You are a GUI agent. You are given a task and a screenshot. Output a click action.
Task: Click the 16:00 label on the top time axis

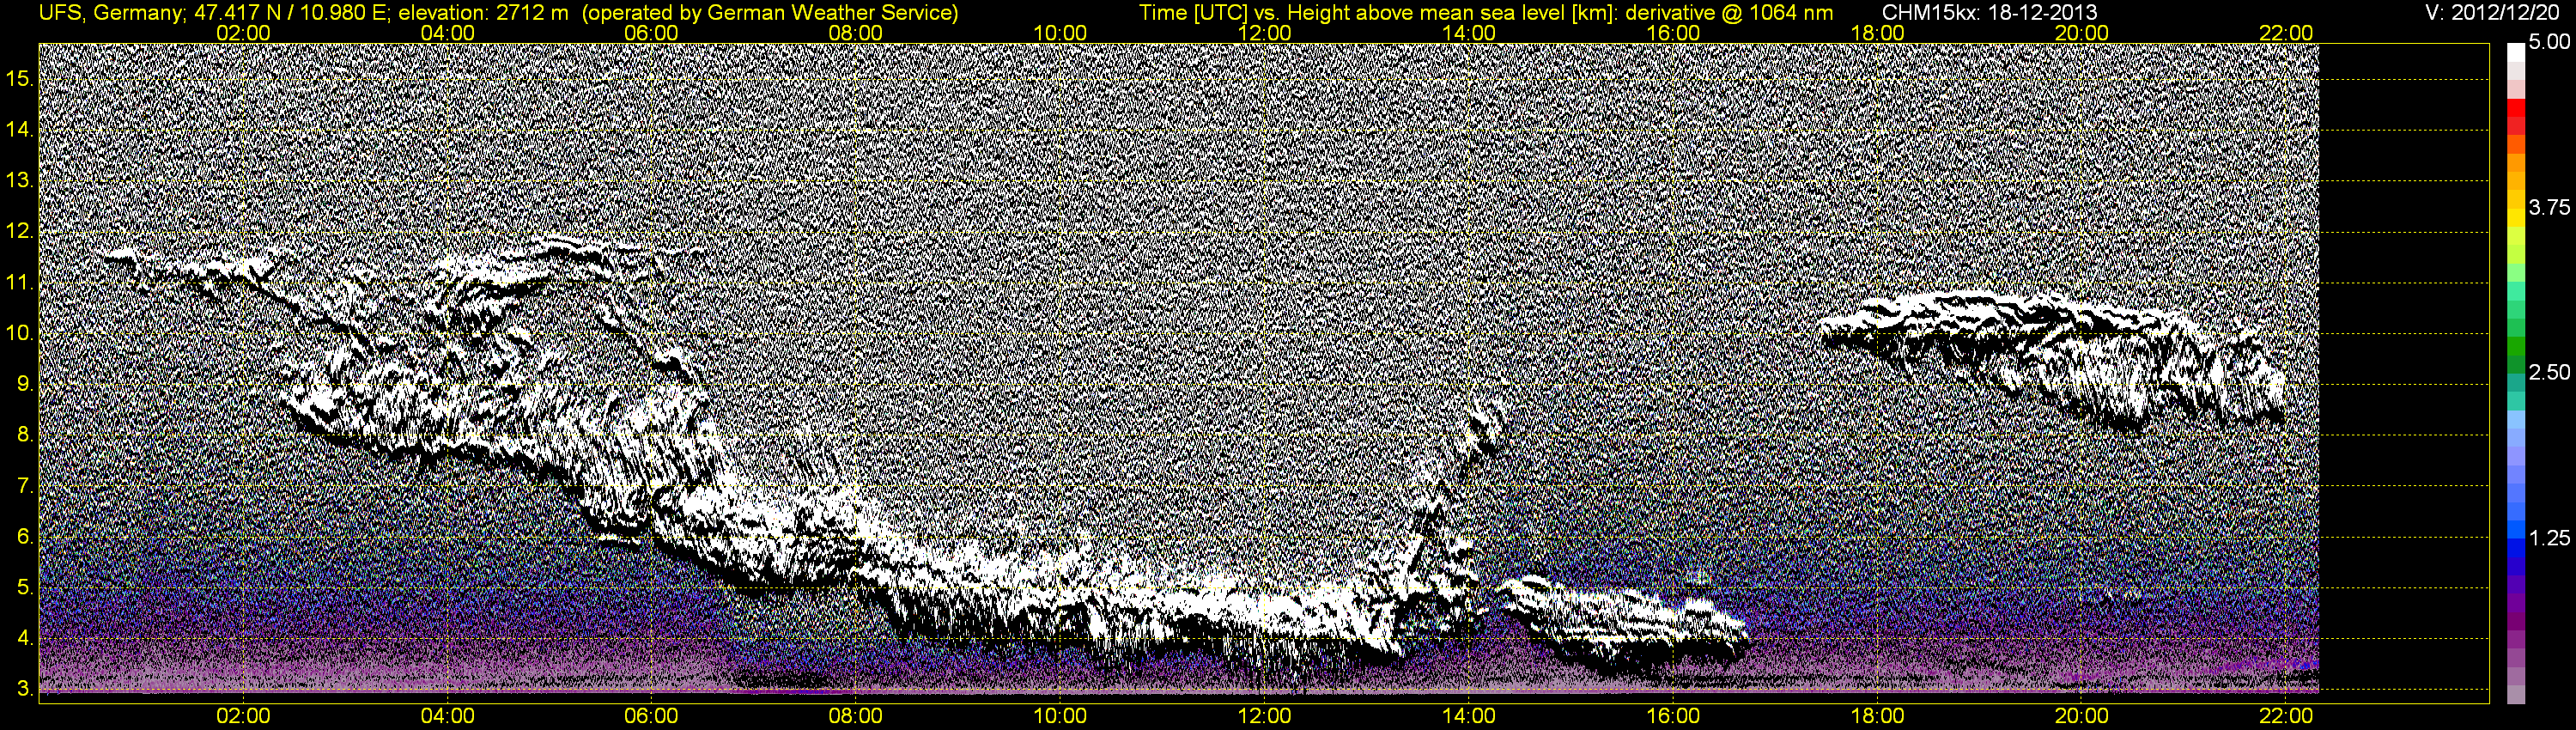coord(1673,33)
